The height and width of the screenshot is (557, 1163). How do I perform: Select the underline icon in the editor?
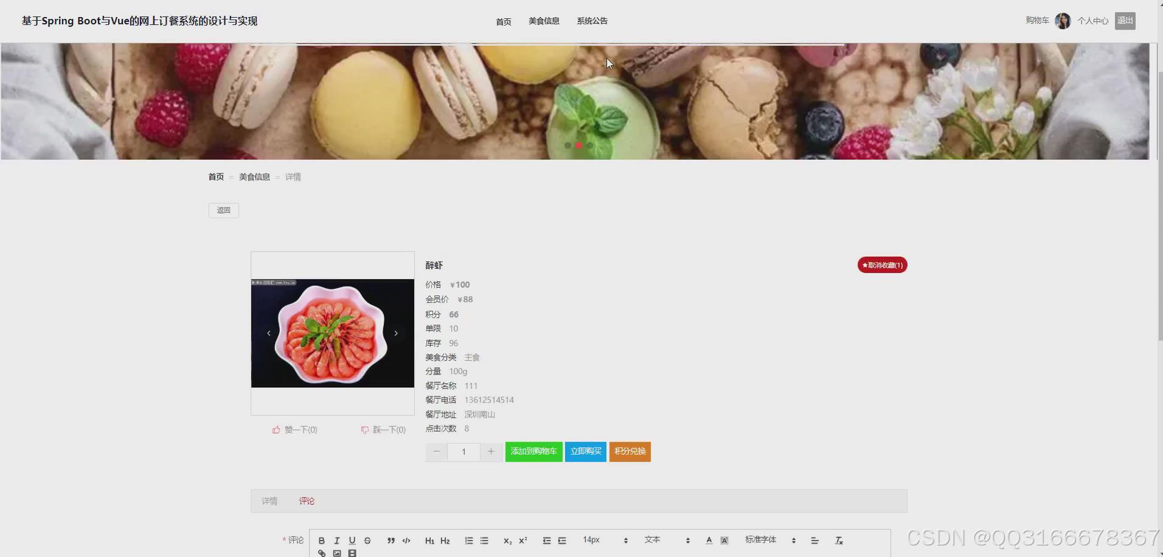352,540
